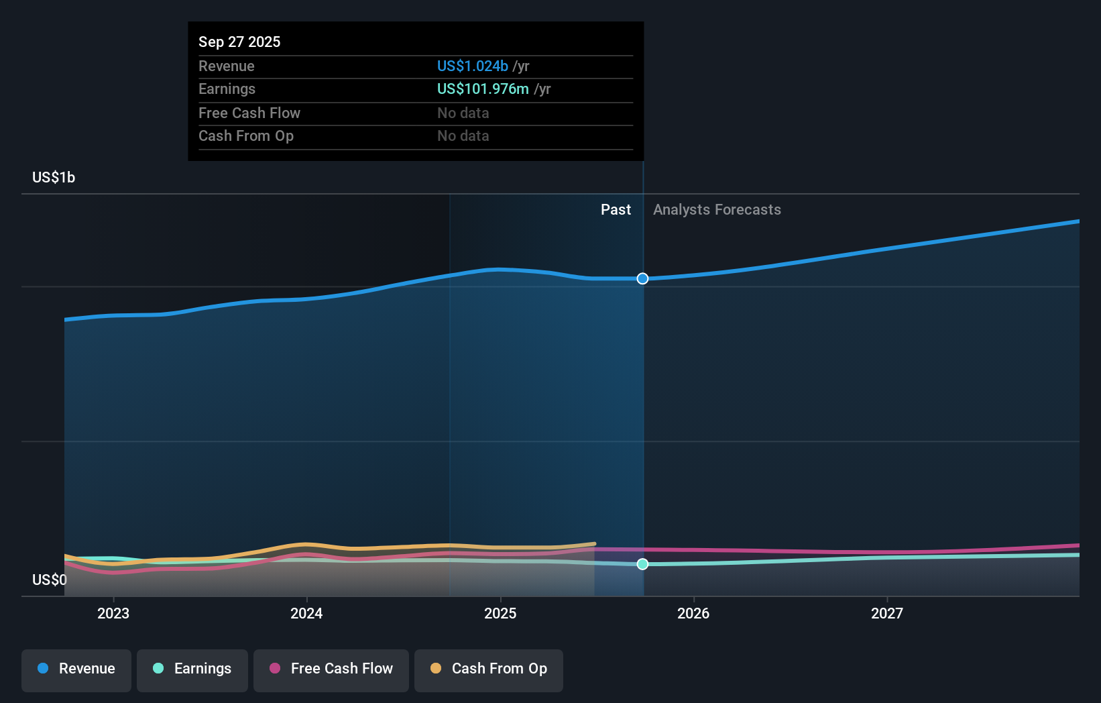Click the teal Earnings legend dot icon
The width and height of the screenshot is (1101, 703).
[158, 669]
